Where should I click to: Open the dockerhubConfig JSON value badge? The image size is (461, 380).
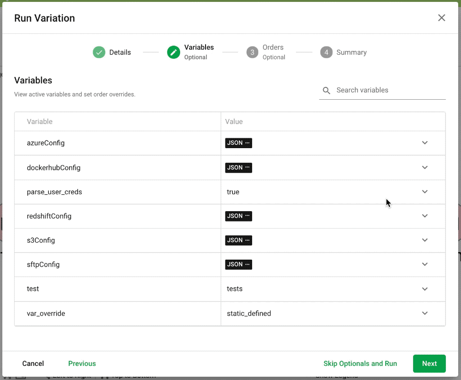238,167
